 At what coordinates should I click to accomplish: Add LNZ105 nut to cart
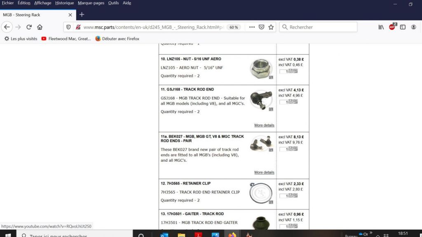291,71
